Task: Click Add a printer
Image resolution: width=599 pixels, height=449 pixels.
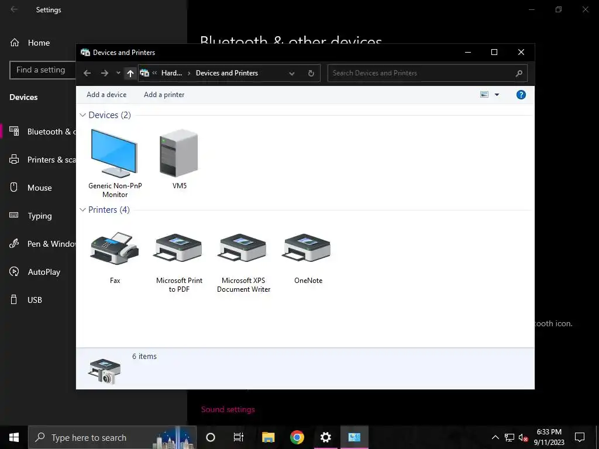Action: (x=164, y=95)
